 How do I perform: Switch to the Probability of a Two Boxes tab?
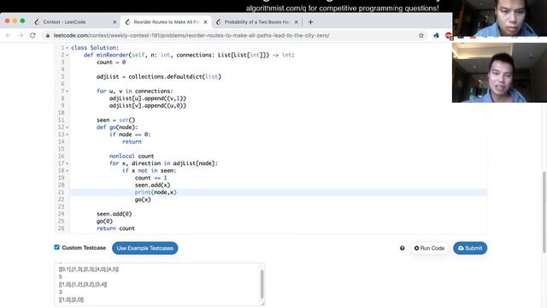(x=257, y=22)
